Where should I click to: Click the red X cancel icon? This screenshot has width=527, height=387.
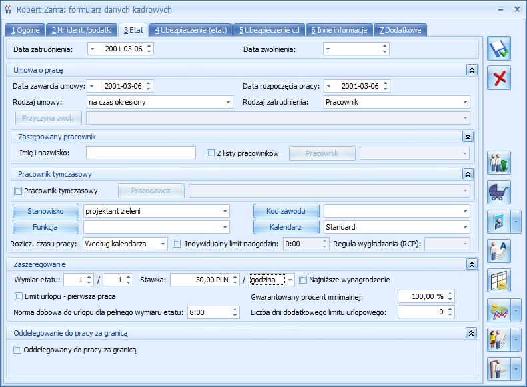click(499, 78)
